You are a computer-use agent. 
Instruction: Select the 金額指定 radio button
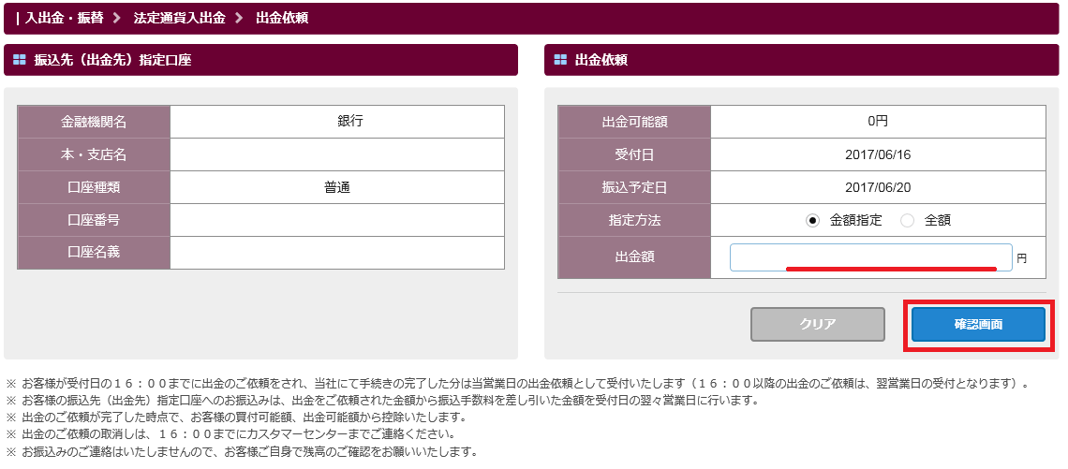click(x=812, y=220)
